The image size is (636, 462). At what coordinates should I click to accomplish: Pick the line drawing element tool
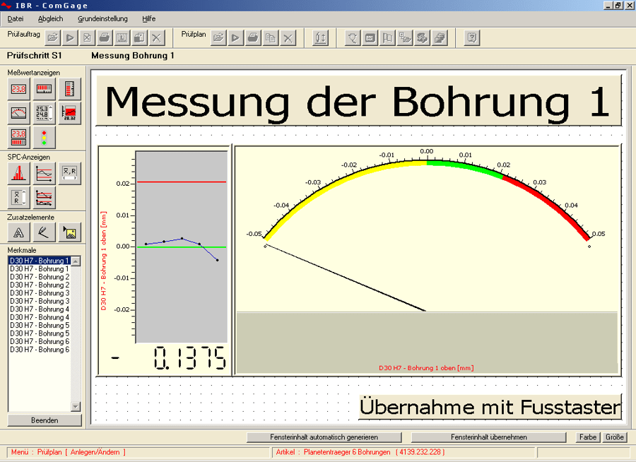point(45,232)
